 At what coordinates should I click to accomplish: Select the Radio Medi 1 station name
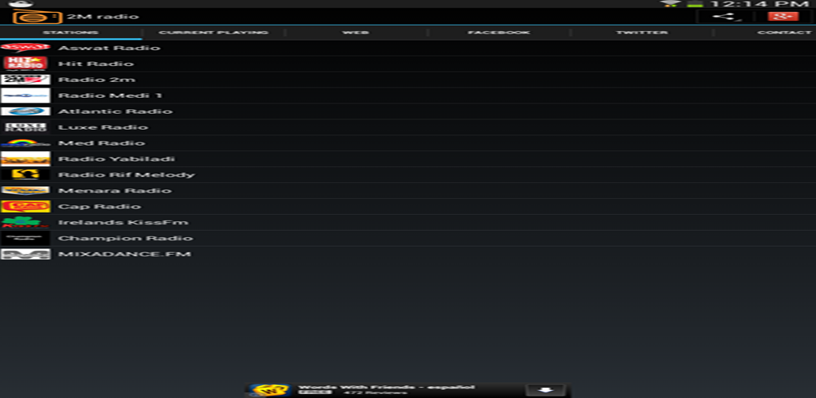tap(110, 96)
